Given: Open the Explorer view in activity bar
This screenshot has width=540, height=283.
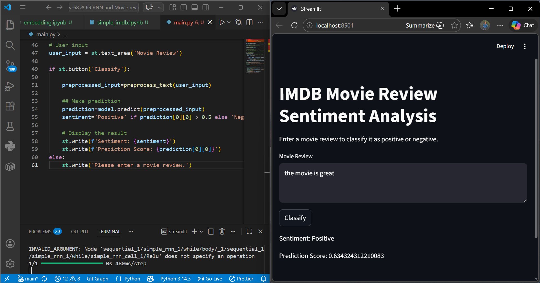Looking at the screenshot, I should pos(10,25).
